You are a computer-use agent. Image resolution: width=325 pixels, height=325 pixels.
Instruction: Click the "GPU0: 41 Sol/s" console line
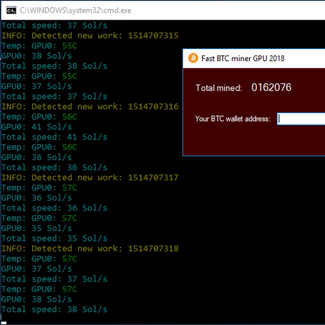click(36, 127)
